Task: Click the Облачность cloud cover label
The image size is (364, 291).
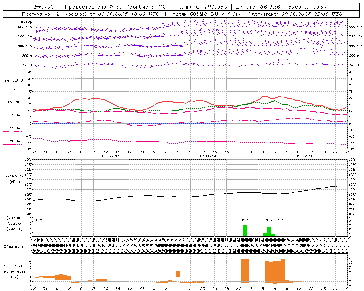Action: [x=15, y=246]
